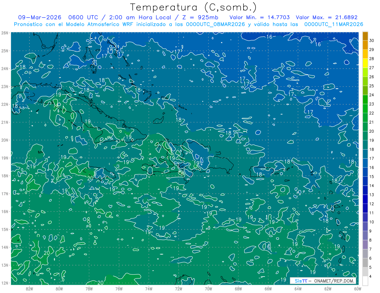Click the "18N" latitude label
Screen dimensions: 380x293
[x=5, y=176]
